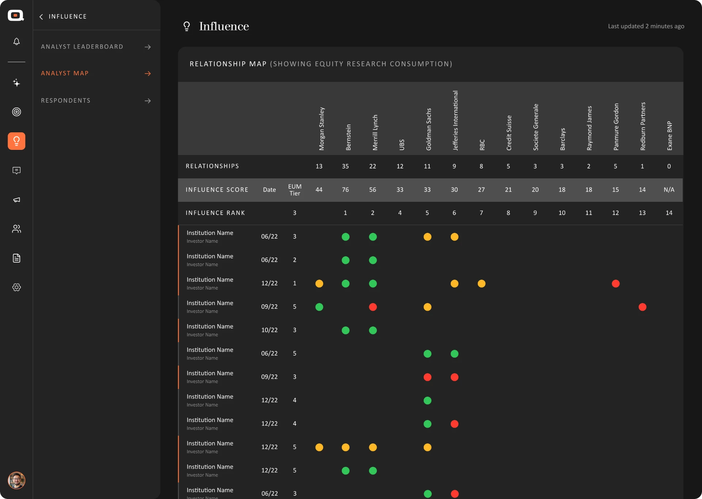This screenshot has width=702, height=499.
Task: Click the N/A score for Exane BNP
Action: (669, 190)
